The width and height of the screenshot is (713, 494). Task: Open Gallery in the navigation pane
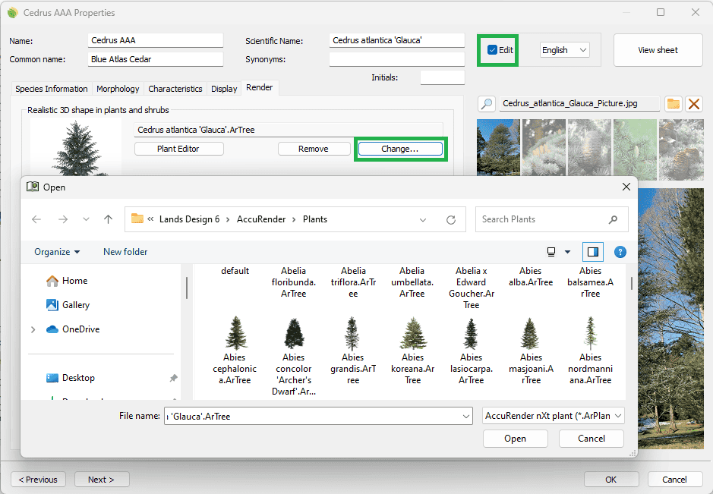point(68,305)
